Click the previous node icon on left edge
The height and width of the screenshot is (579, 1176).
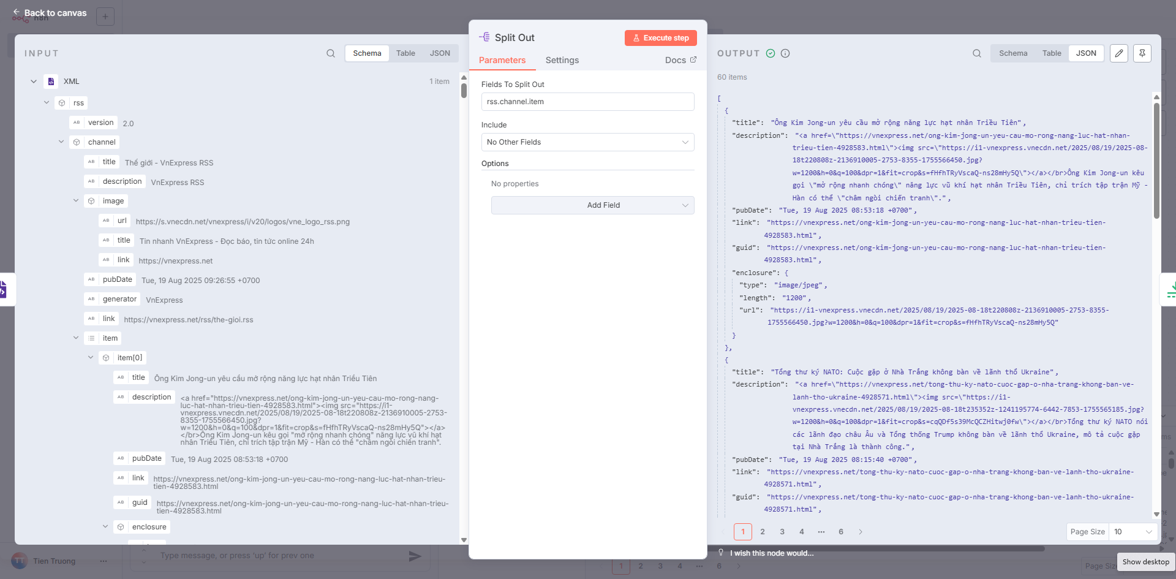coord(3,289)
